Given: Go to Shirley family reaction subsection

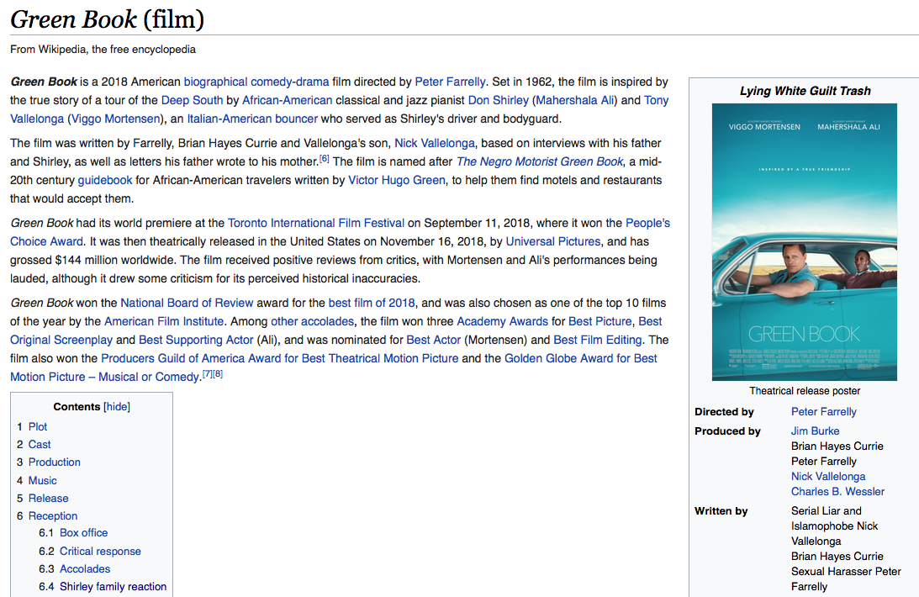Looking at the screenshot, I should click(114, 586).
